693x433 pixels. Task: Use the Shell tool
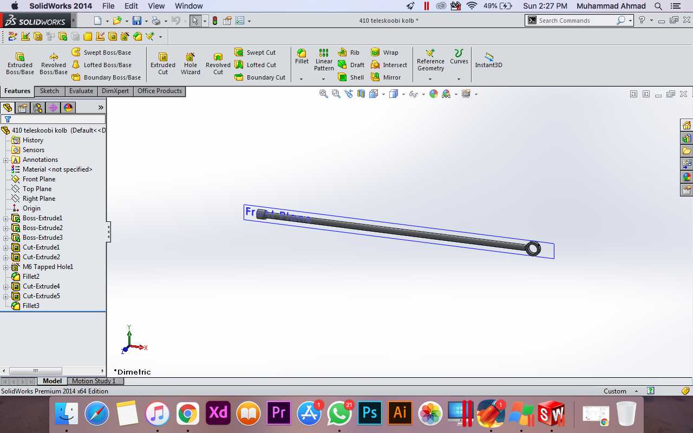pyautogui.click(x=351, y=77)
